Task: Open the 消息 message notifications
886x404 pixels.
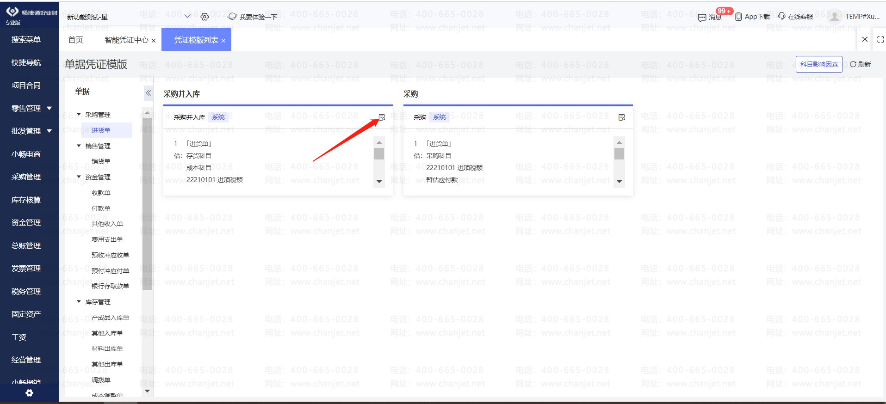Action: pos(711,17)
